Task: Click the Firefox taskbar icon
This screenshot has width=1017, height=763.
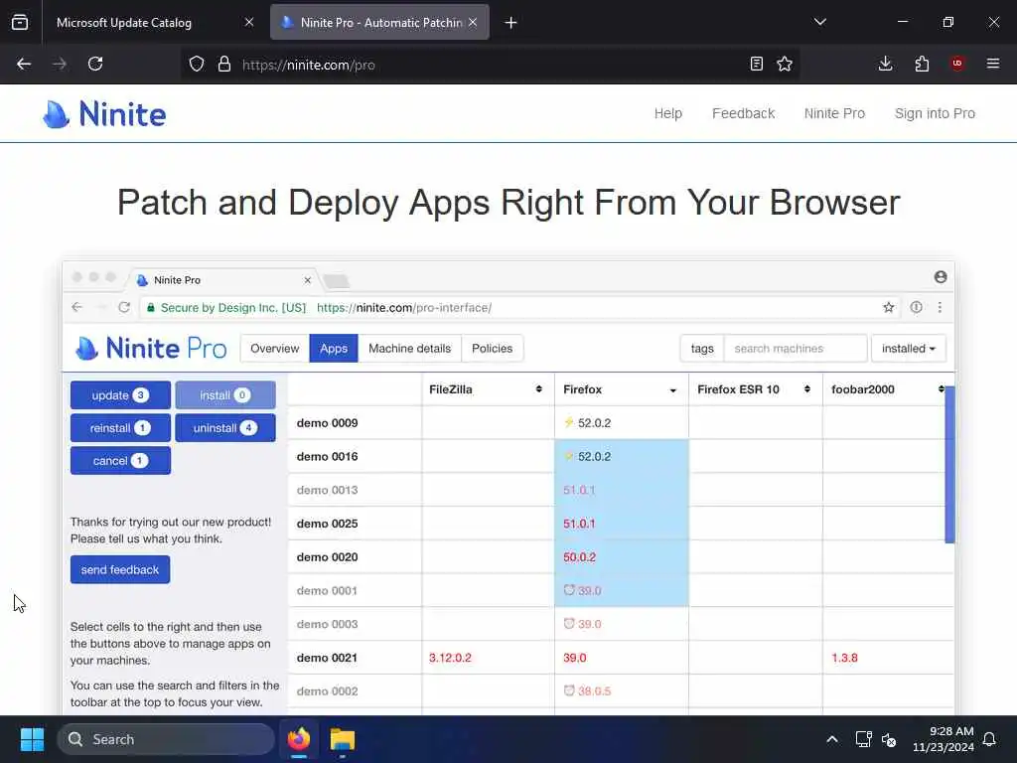Action: (299, 739)
